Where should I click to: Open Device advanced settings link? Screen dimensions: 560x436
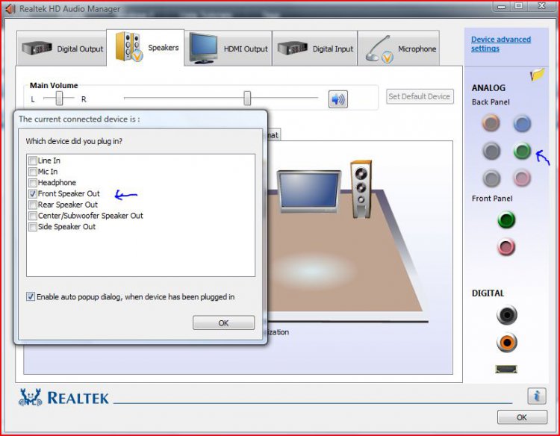[501, 44]
